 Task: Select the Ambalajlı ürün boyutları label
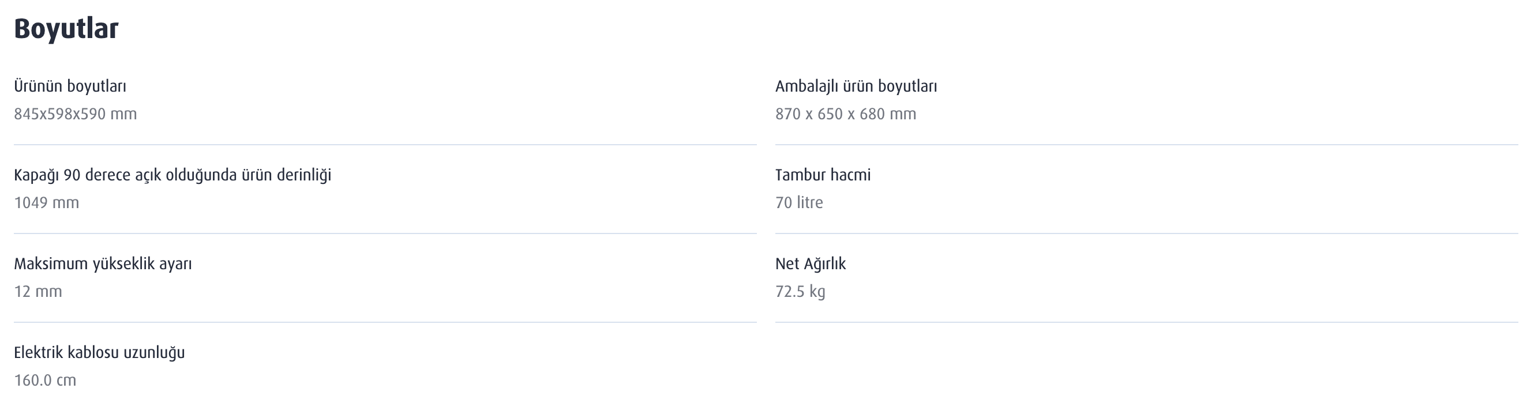click(856, 86)
